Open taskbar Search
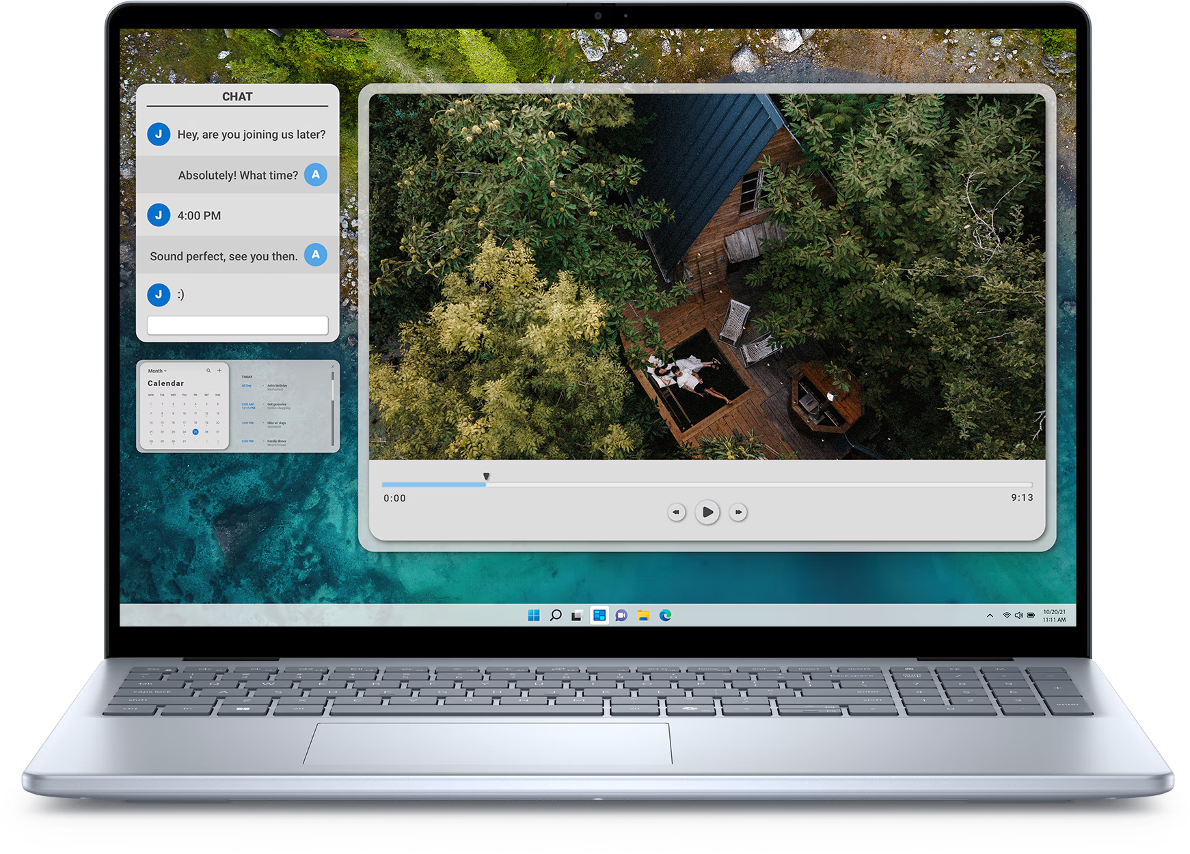This screenshot has width=1190, height=854. click(x=556, y=616)
